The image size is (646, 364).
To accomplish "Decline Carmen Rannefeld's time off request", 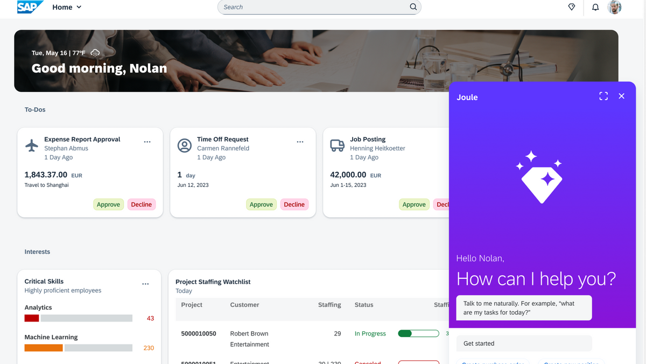I will [294, 205].
